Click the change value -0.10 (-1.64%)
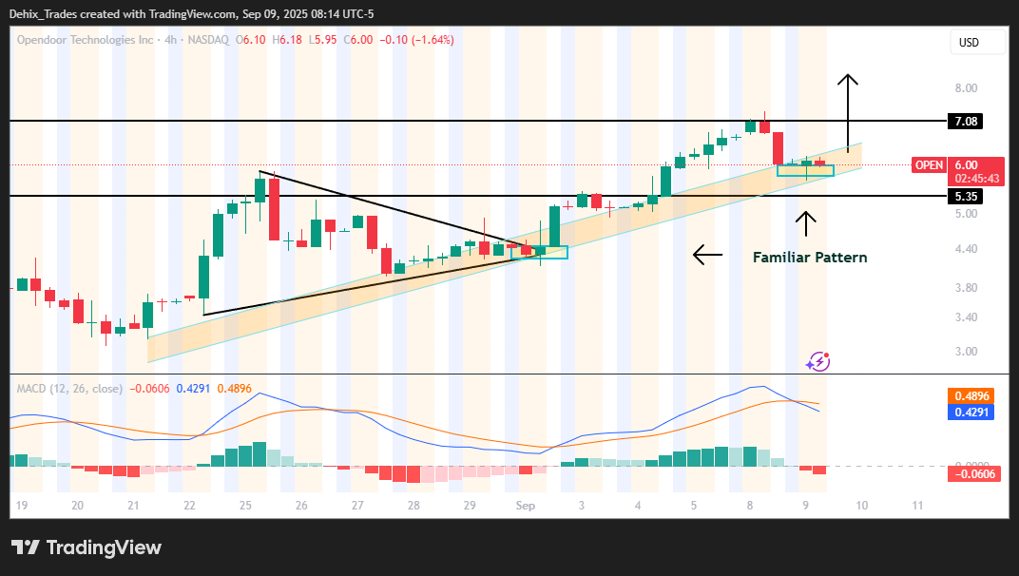This screenshot has width=1019, height=576. coord(416,40)
